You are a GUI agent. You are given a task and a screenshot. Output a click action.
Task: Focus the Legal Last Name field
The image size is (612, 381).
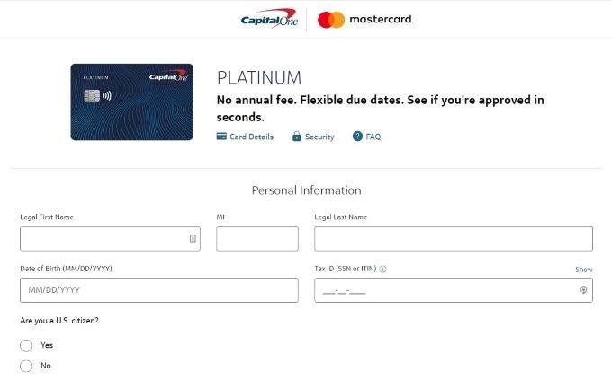[x=454, y=239]
